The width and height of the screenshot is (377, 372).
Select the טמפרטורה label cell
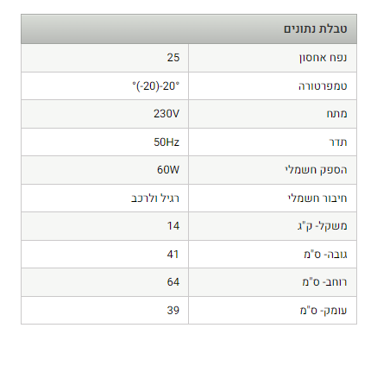pos(273,86)
